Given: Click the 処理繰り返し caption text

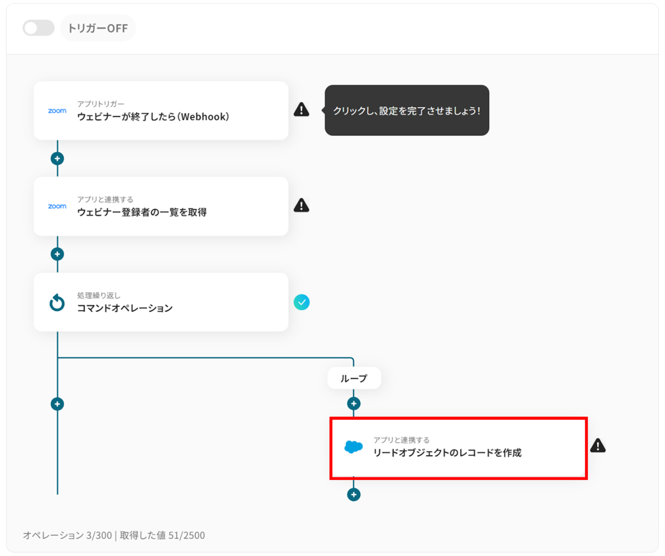Looking at the screenshot, I should pyautogui.click(x=99, y=296).
